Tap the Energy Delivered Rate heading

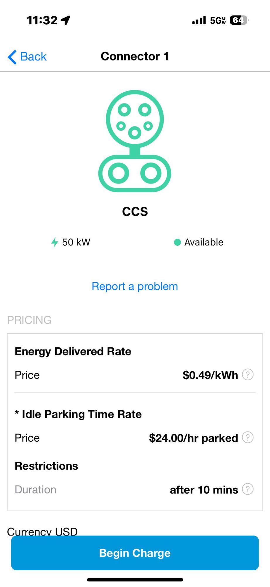[73, 351]
